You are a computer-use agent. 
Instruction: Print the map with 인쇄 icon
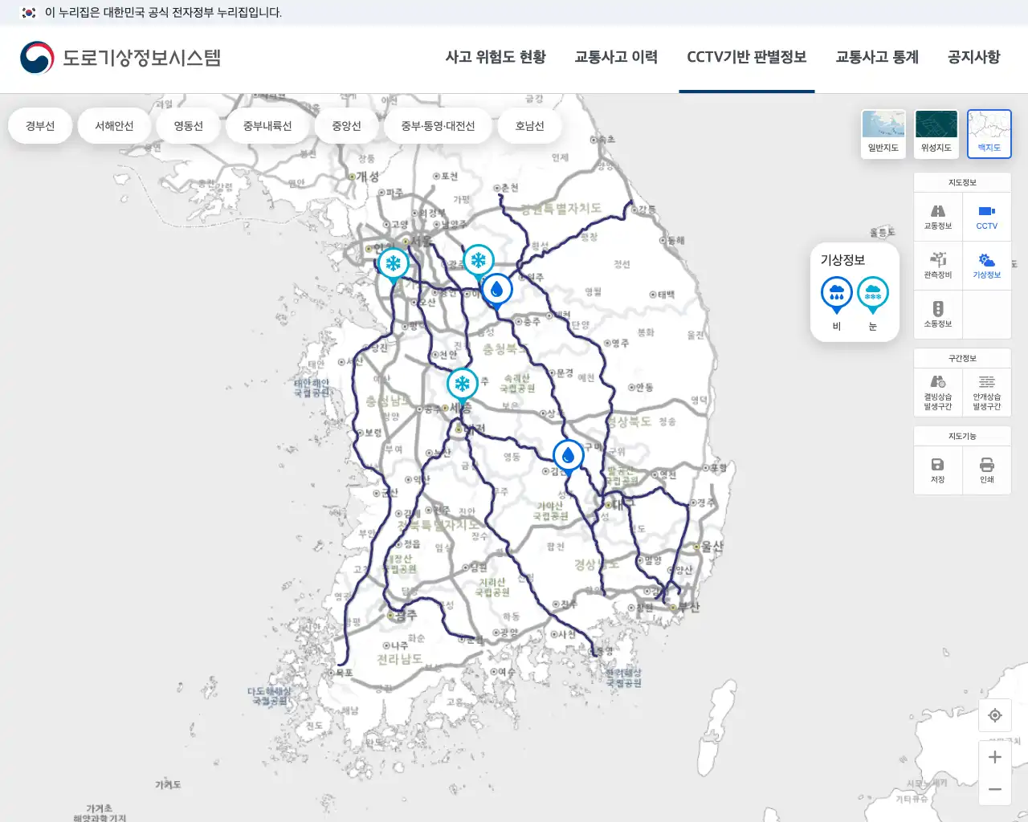click(x=986, y=470)
